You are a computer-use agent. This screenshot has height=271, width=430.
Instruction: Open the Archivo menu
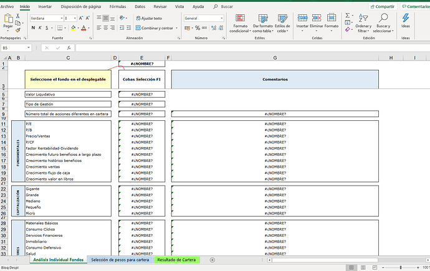tap(7, 7)
